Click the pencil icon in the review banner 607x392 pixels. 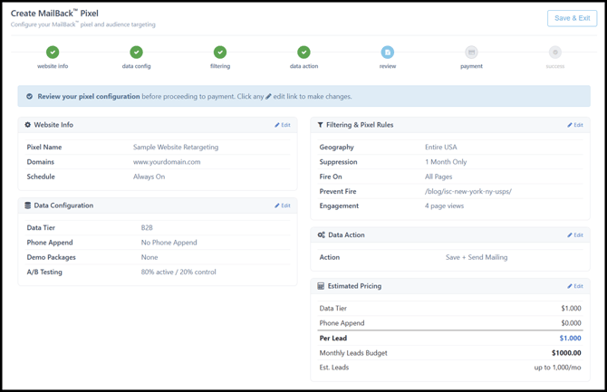pos(268,97)
